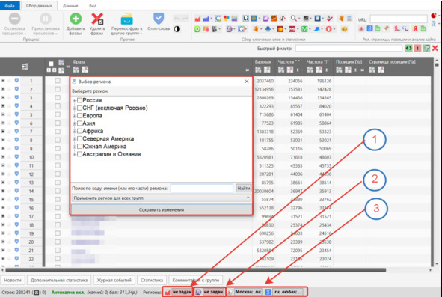The height and width of the screenshot is (297, 442).
Task: Click the URL input field
Action: tap(399, 19)
